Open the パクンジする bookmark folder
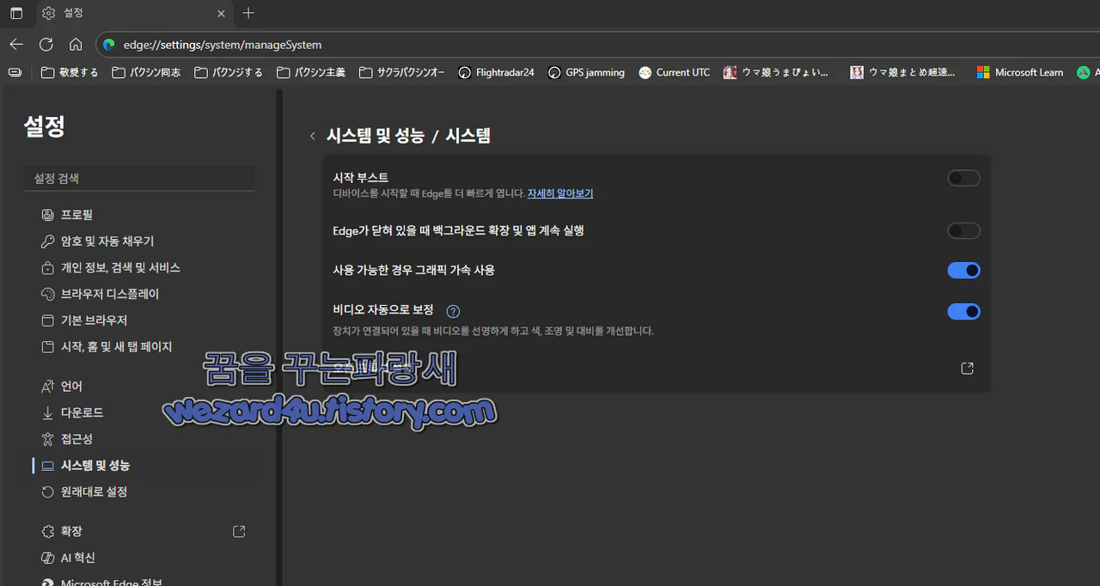The width and height of the screenshot is (1100, 586). click(229, 72)
